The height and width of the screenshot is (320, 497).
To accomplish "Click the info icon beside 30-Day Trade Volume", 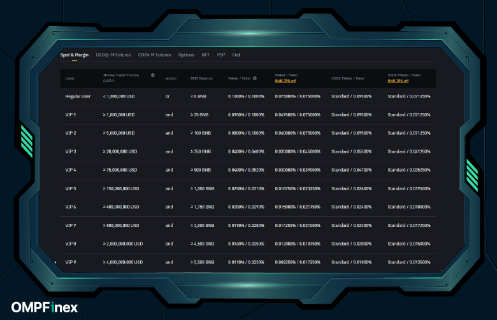I will click(x=153, y=75).
